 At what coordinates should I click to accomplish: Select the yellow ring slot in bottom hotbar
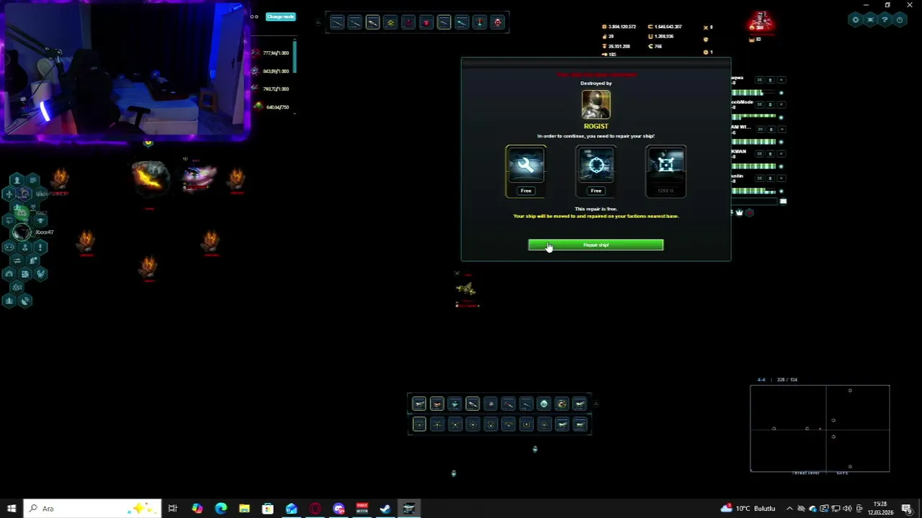pos(562,404)
